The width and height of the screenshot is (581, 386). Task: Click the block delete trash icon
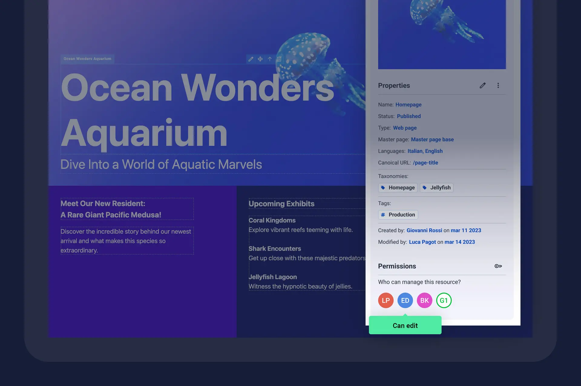tap(279, 59)
